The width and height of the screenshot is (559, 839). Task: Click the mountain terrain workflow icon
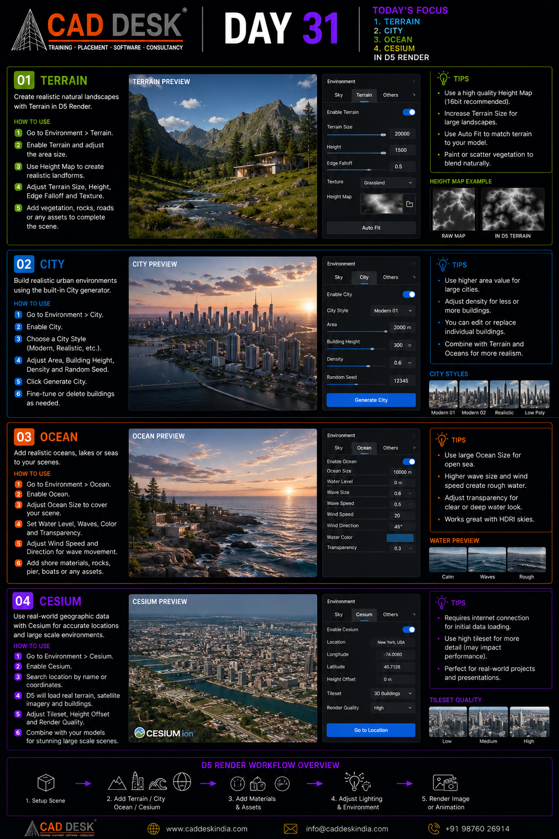click(x=117, y=783)
